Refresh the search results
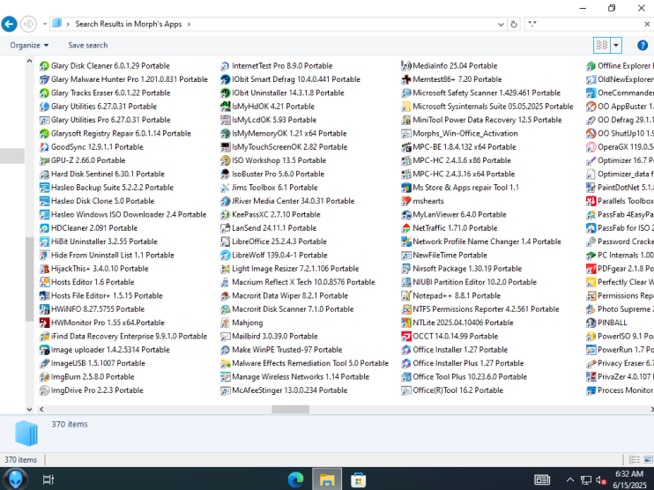654x490 pixels. pos(514,24)
